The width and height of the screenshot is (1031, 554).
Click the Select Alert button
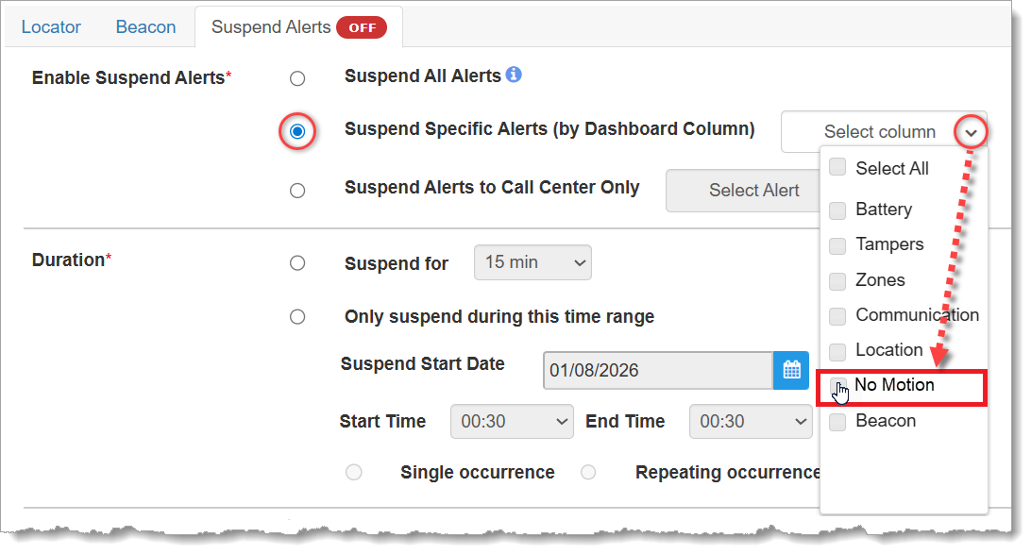(x=753, y=191)
